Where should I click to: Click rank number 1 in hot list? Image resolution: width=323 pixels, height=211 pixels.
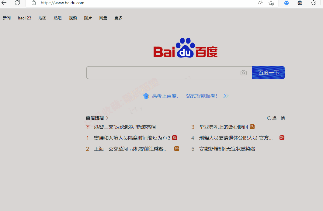pyautogui.click(x=88, y=138)
